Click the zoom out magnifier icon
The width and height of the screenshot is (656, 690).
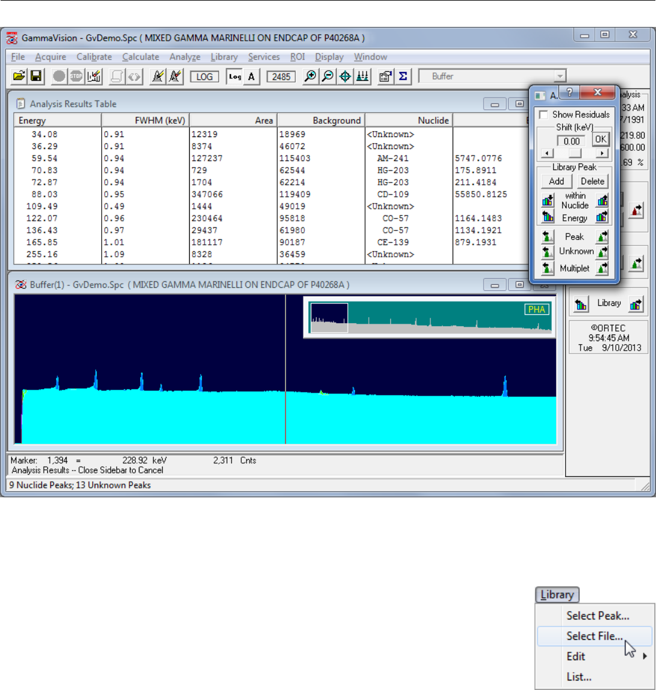point(327,77)
